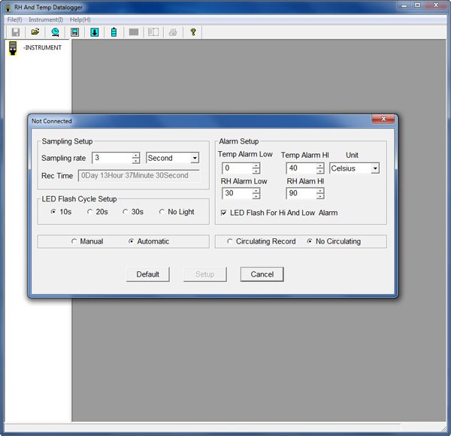This screenshot has width=451, height=436.
Task: Decrease RH Alarm HI value
Action: point(320,196)
